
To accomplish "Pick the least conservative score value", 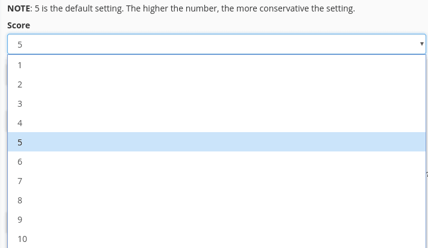I will 216,65.
